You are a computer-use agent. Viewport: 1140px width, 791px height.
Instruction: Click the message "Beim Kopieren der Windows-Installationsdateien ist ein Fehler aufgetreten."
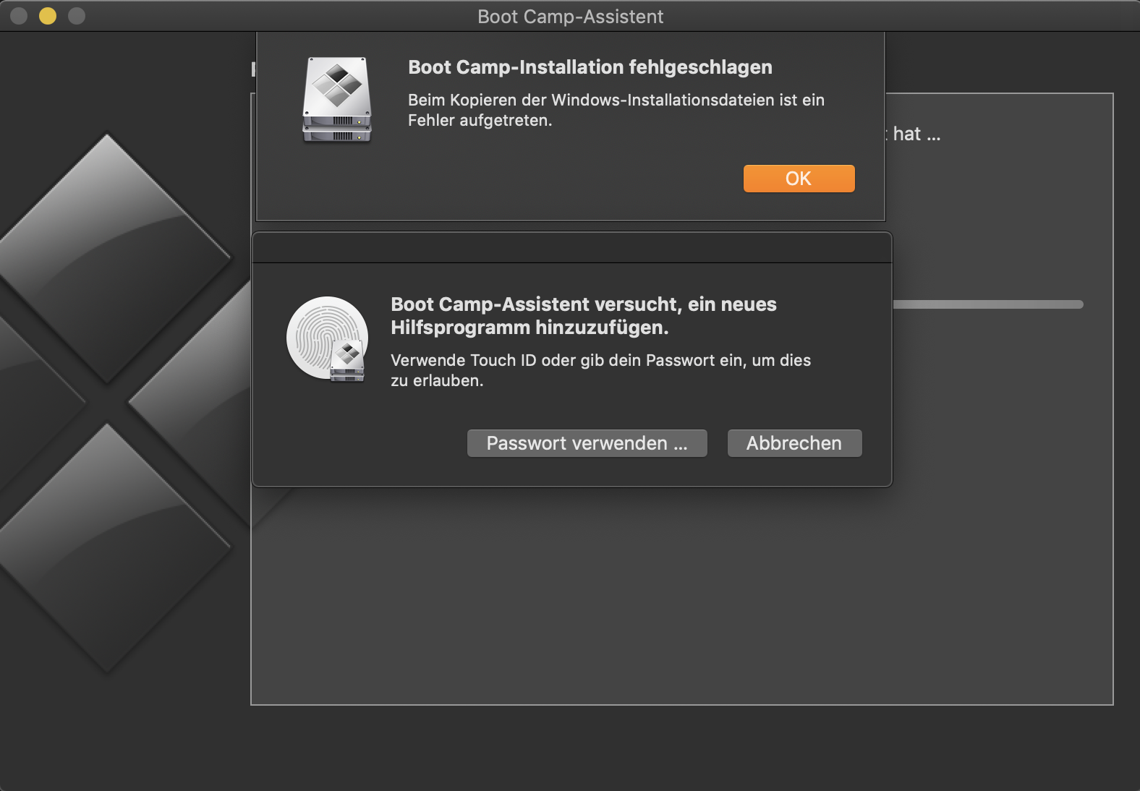pyautogui.click(x=616, y=110)
